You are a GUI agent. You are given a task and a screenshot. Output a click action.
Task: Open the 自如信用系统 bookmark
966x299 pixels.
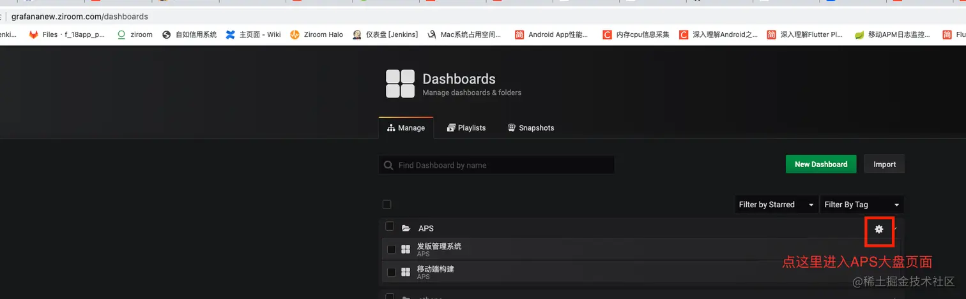click(x=190, y=34)
